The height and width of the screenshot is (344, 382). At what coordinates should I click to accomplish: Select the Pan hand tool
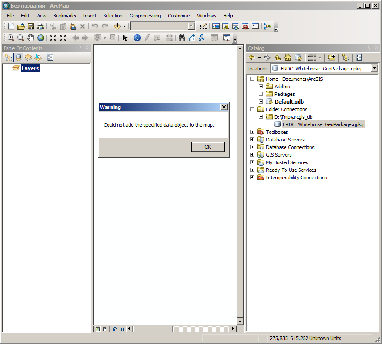[31, 38]
